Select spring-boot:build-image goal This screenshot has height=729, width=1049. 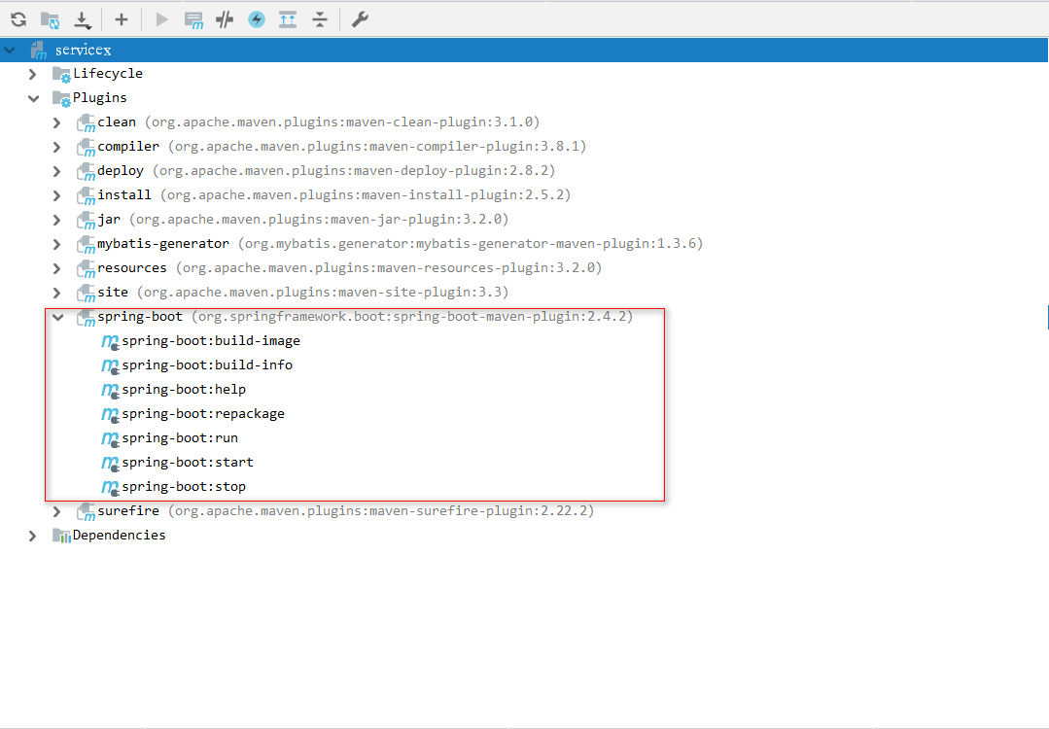[211, 341]
